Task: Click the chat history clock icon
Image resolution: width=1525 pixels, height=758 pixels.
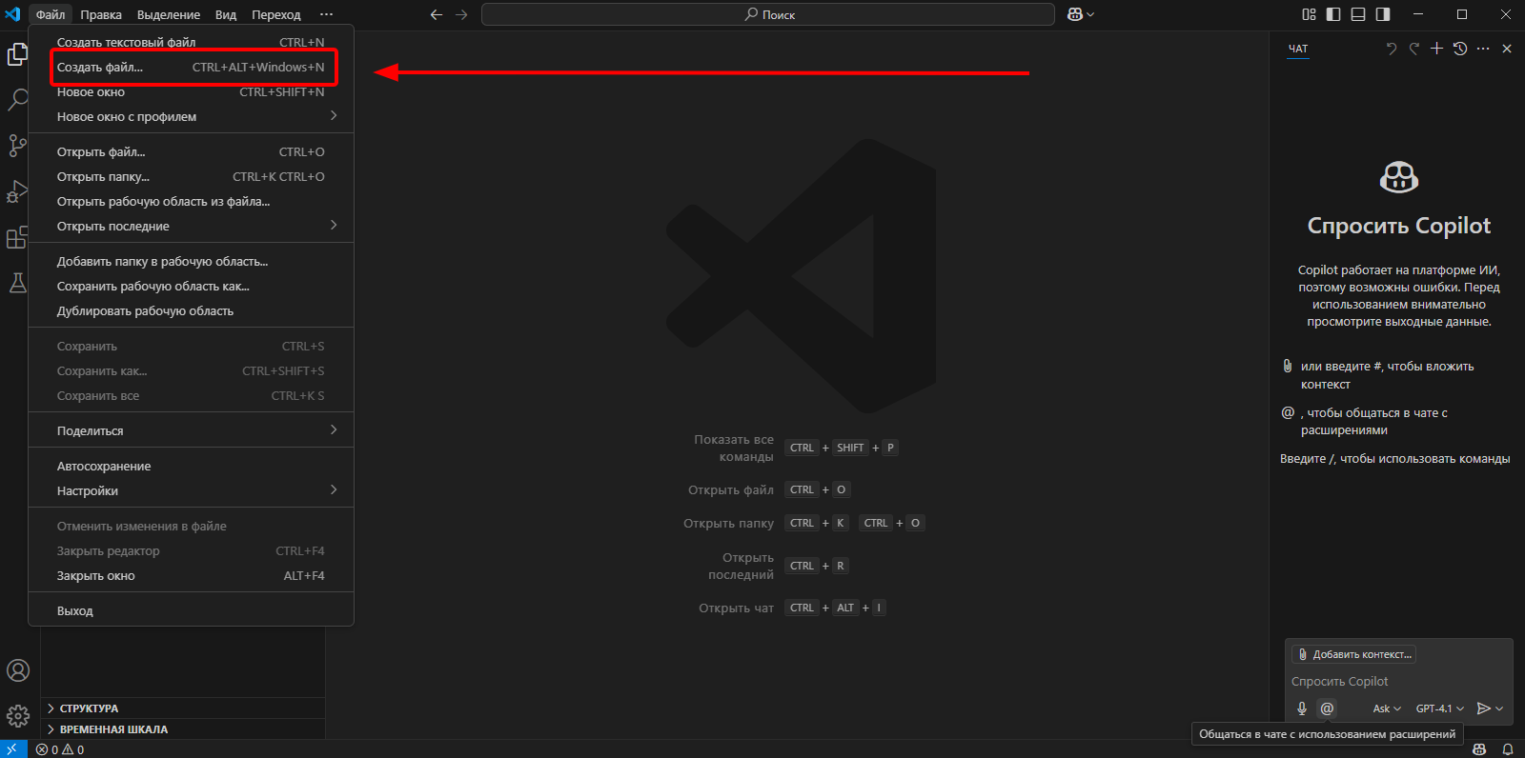Action: 1460,49
